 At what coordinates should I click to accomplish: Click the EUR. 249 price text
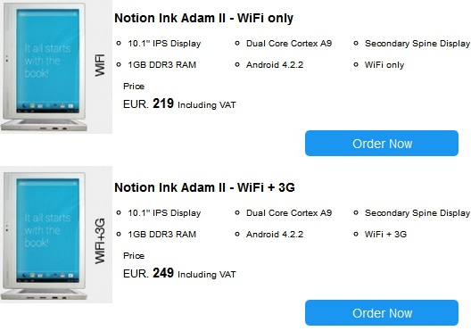[x=148, y=273]
